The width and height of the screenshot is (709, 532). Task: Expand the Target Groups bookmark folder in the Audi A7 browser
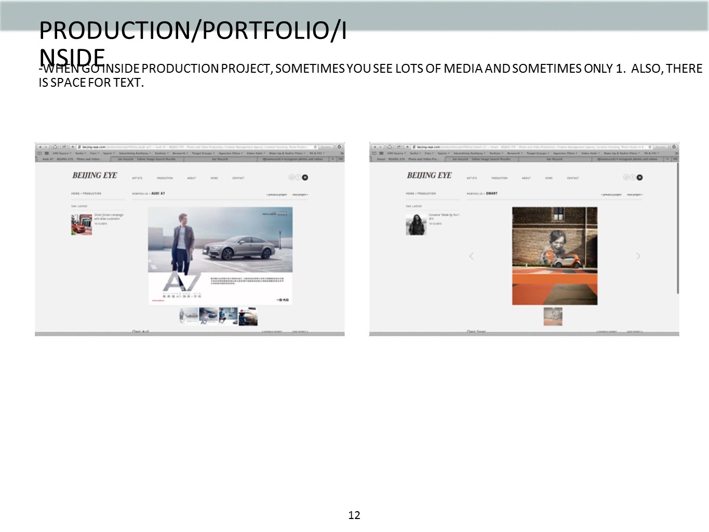click(x=203, y=153)
